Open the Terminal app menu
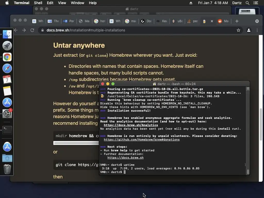264x198 pixels. [x=22, y=3]
